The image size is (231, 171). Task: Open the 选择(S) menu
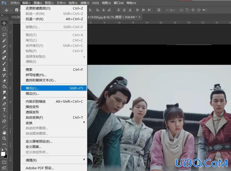pyautogui.click(x=73, y=3)
